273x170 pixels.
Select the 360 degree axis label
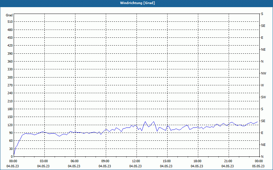[10, 62]
